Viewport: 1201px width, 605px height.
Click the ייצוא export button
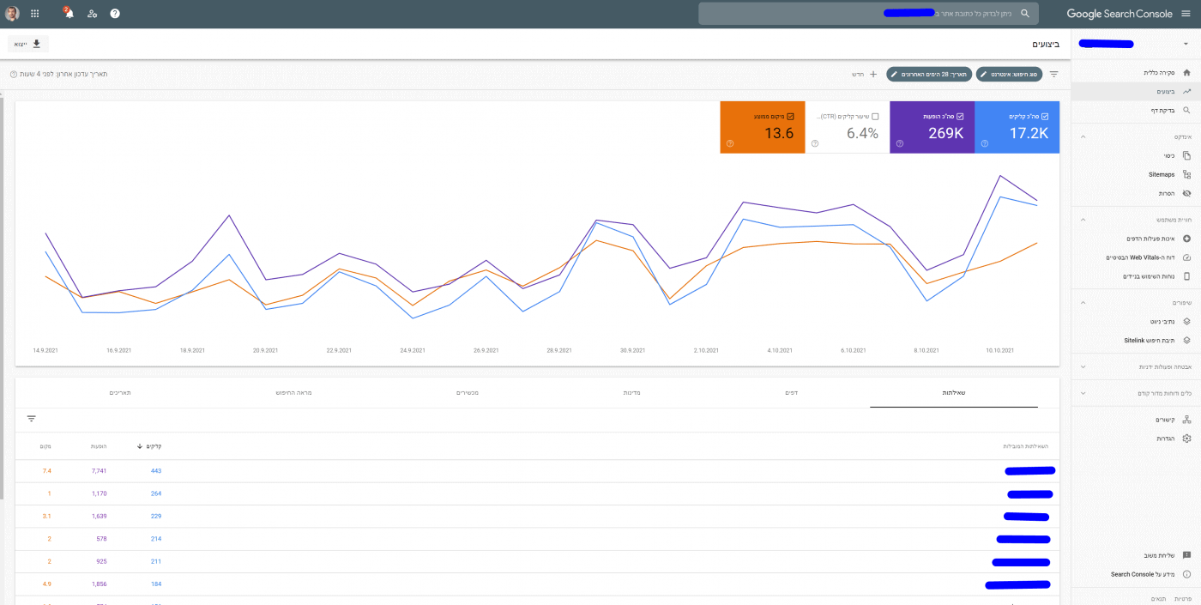pyautogui.click(x=28, y=44)
